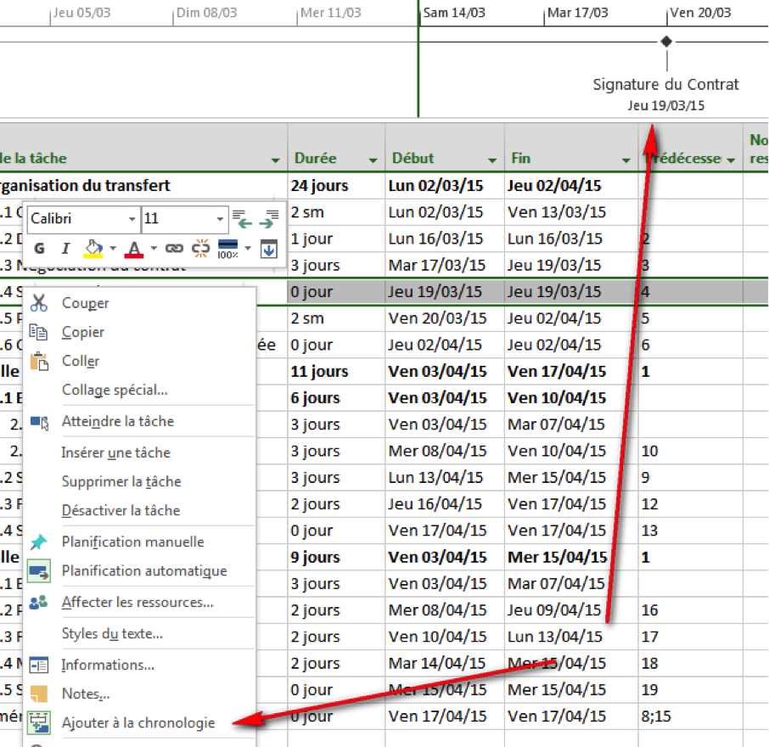769x747 pixels.
Task: Select the Jeu 16/04/15 start cell
Action: (x=445, y=503)
